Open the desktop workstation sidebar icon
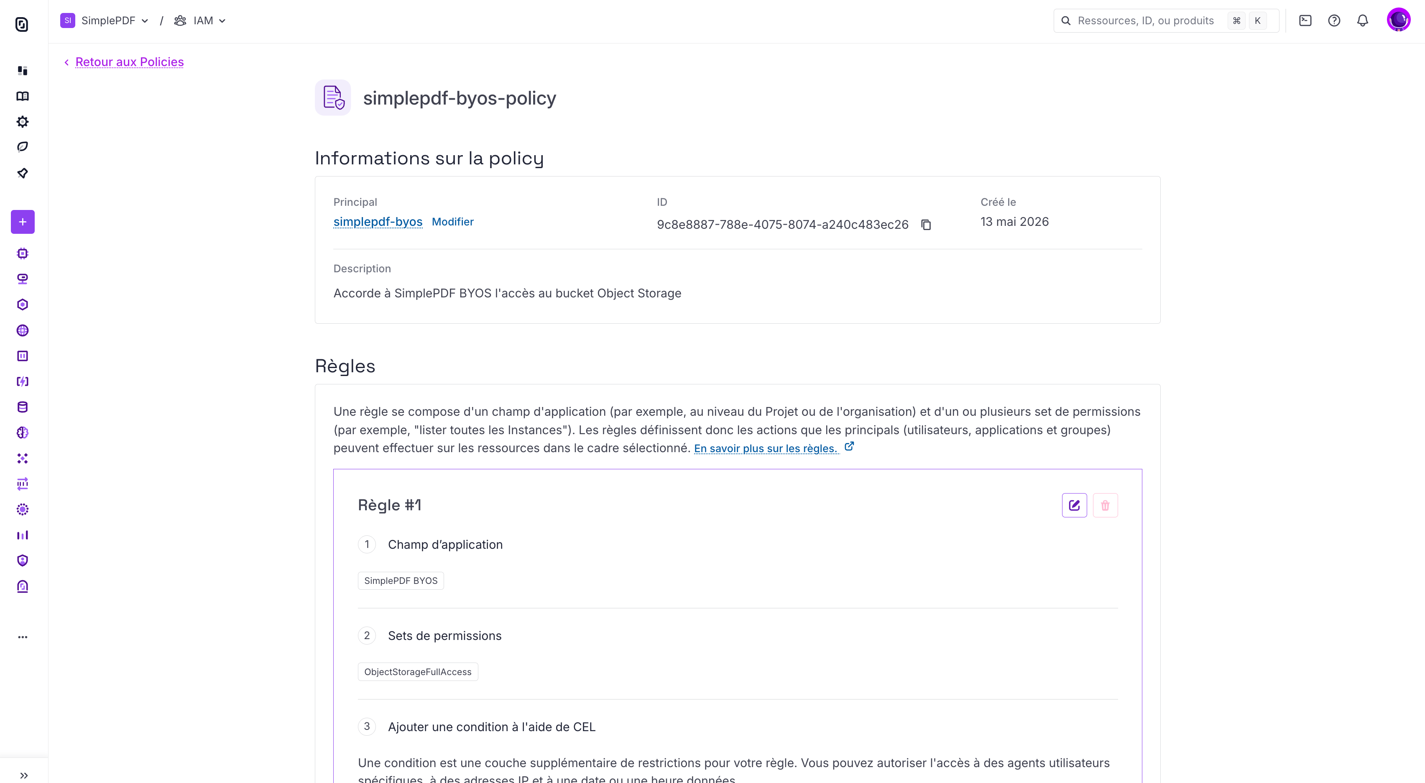Image resolution: width=1425 pixels, height=783 pixels. click(x=23, y=279)
